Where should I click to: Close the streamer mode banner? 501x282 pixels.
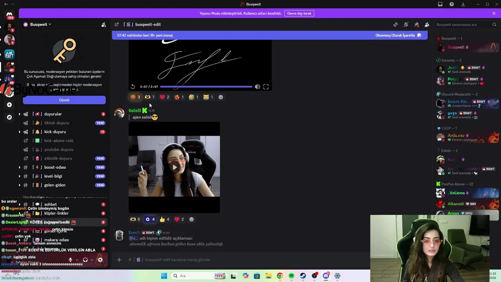pos(494,13)
